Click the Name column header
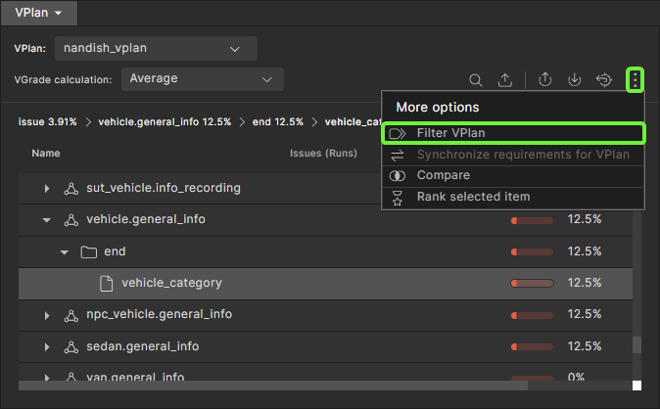The image size is (660, 409). tap(45, 154)
